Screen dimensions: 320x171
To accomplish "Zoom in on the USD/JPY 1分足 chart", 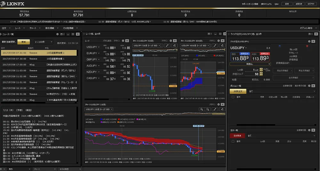I will (x=201, y=109).
